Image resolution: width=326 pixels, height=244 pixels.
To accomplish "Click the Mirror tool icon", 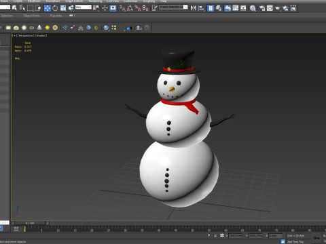I will click(193, 8).
